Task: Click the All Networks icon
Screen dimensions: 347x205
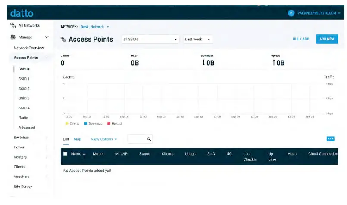Action: coord(13,25)
